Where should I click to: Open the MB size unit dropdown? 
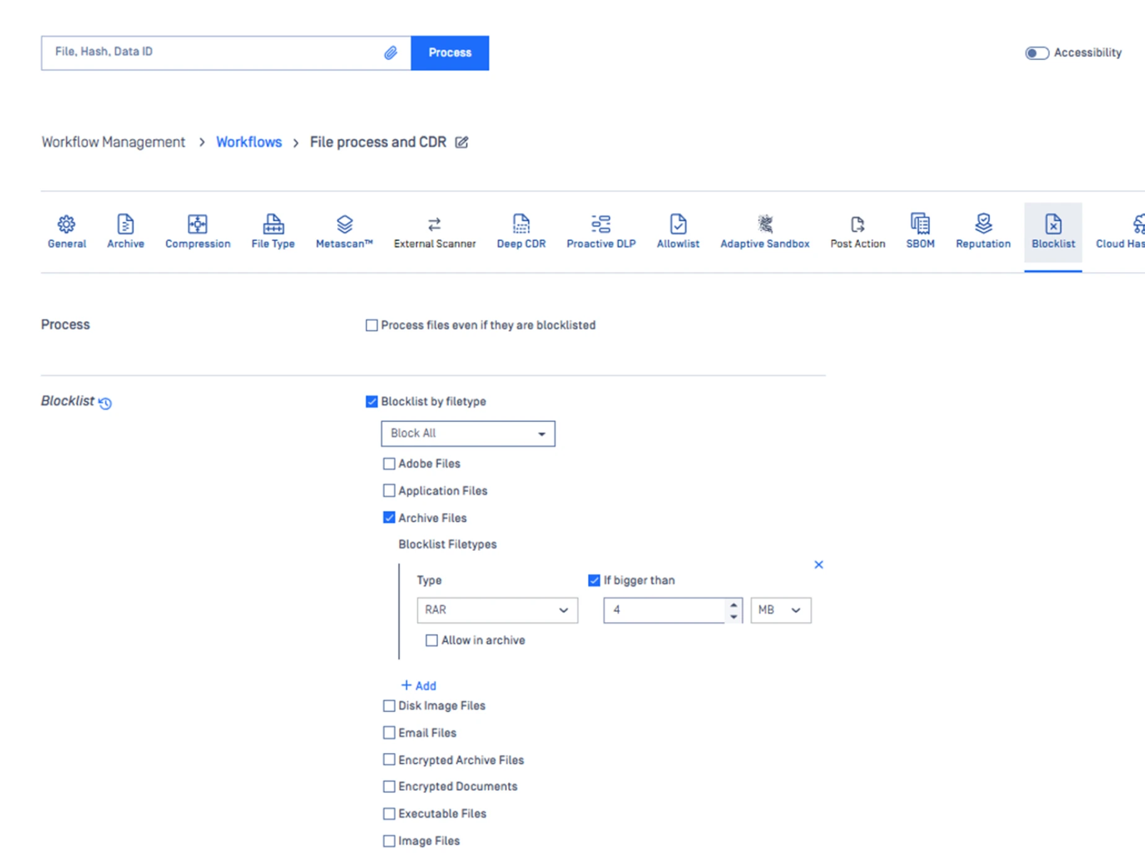click(x=780, y=610)
